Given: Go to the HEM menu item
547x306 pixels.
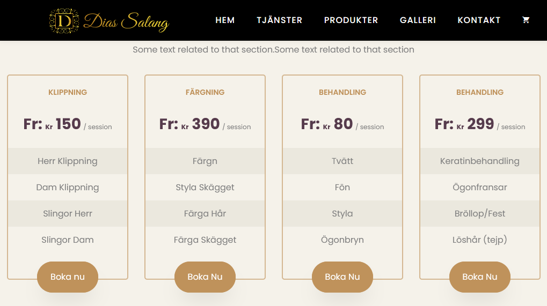Looking at the screenshot, I should [x=225, y=20].
